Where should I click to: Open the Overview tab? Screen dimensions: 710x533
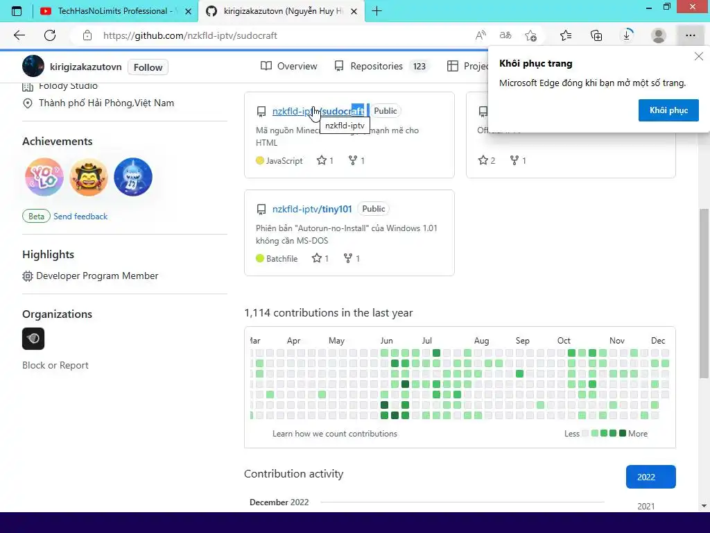[289, 66]
